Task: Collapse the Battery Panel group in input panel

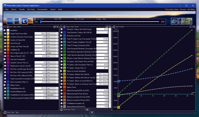Action: coord(4,85)
